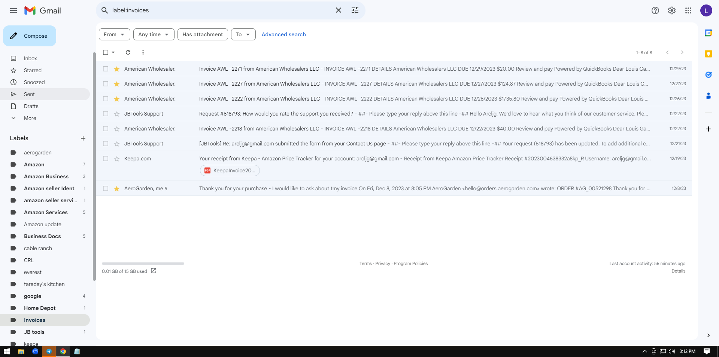This screenshot has width=719, height=357.
Task: Open the Program Policies link
Action: tap(411, 264)
